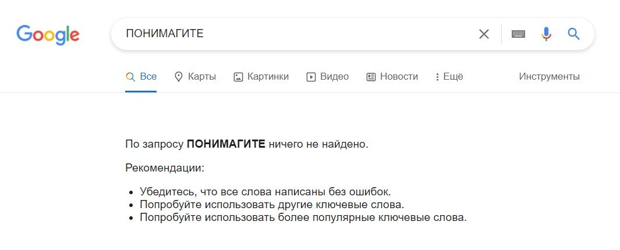Expand the Ещё more options menu
Screen dimensions: 620x250
(449, 77)
